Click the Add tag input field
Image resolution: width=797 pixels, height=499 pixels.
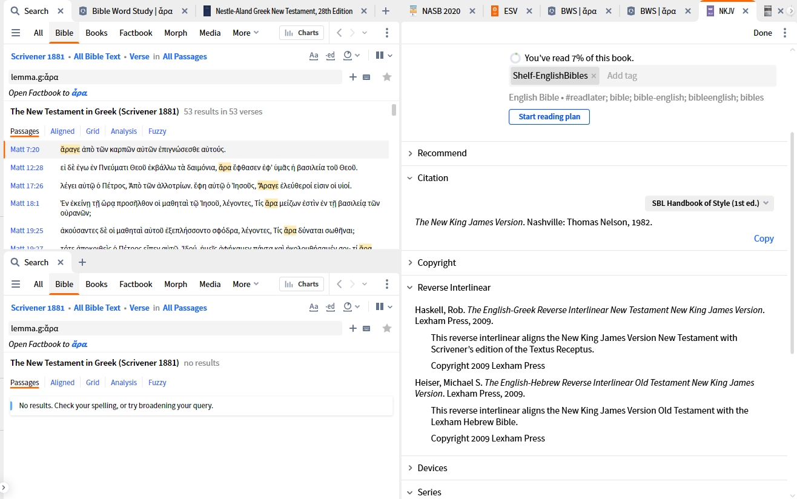tap(689, 76)
